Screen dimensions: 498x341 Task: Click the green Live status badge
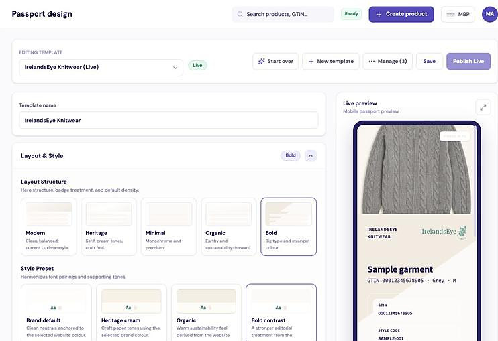[197, 65]
